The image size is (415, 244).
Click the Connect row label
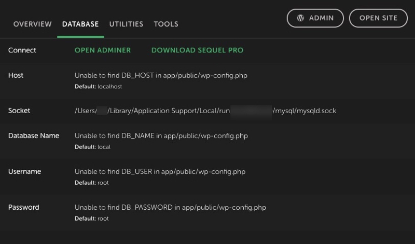22,50
